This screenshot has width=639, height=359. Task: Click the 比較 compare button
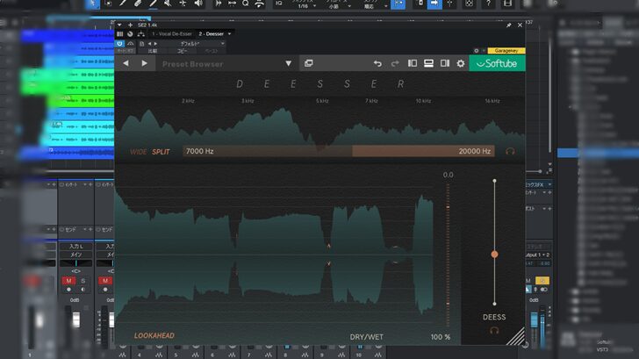pos(153,51)
